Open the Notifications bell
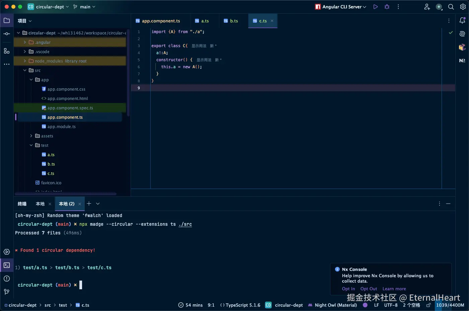Image resolution: width=469 pixels, height=311 pixels. point(462,21)
